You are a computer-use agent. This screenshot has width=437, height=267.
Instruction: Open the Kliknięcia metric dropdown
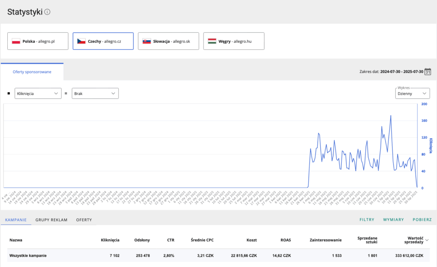click(x=38, y=93)
